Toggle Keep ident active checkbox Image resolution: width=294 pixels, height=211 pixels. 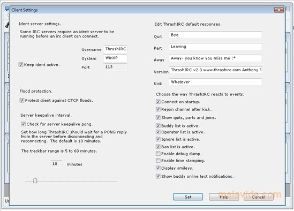point(21,65)
